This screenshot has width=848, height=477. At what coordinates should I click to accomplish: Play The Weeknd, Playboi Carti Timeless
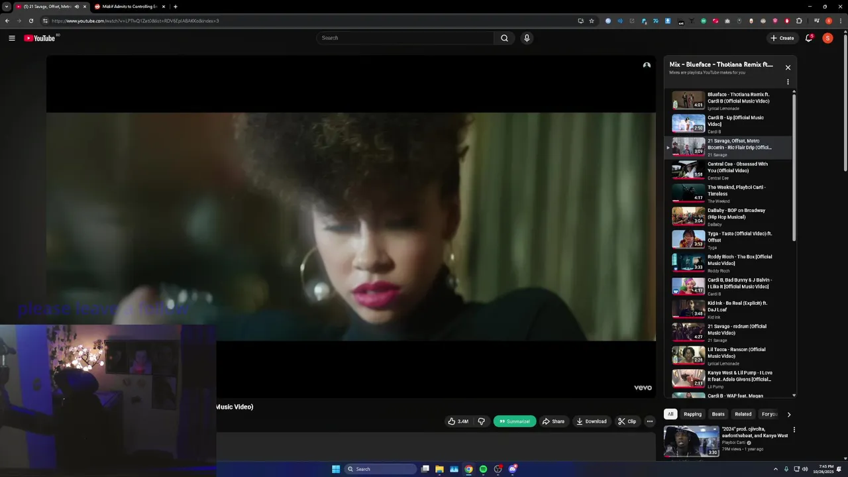729,193
